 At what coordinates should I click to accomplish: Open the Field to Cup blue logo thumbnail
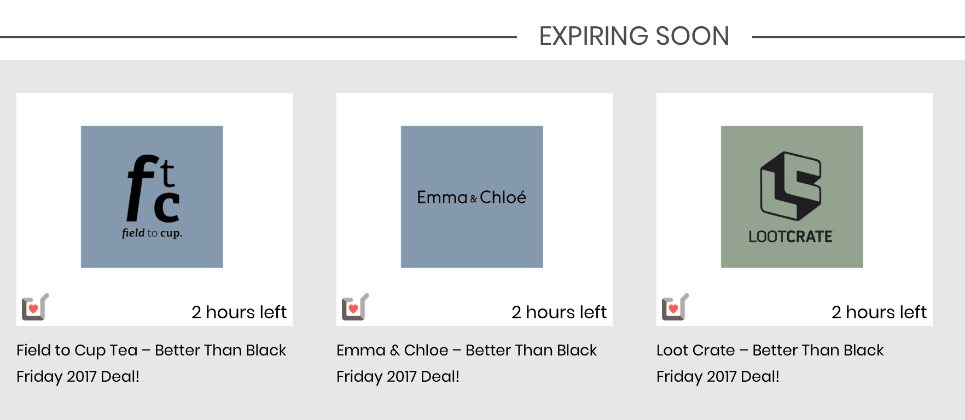152,197
